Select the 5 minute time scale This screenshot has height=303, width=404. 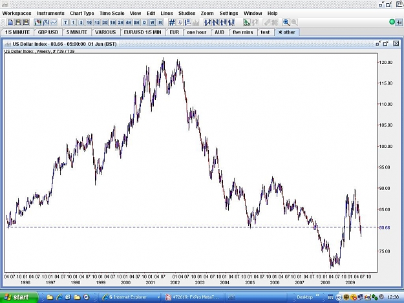[81, 23]
